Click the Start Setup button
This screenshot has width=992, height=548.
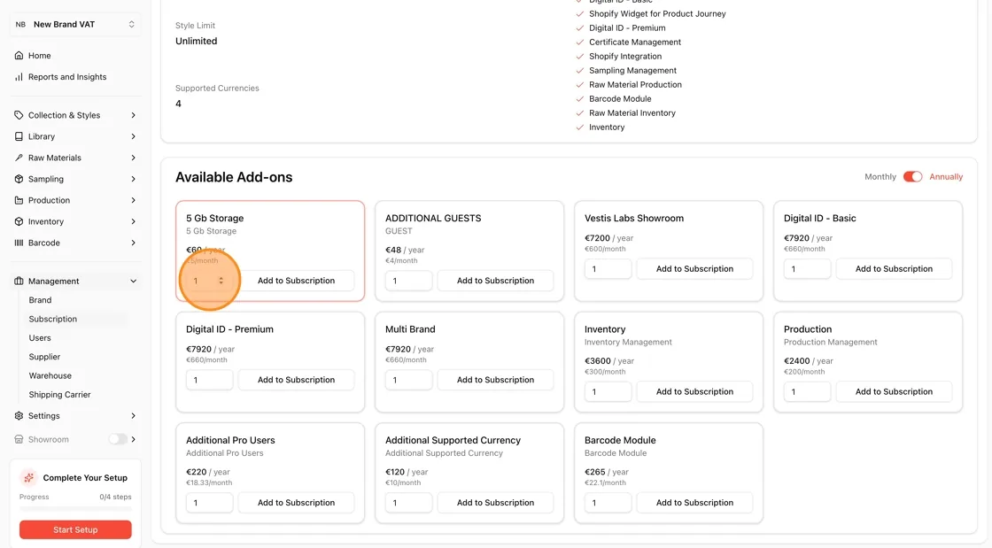(75, 529)
